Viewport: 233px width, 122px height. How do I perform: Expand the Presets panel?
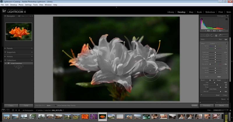pos(5,48)
